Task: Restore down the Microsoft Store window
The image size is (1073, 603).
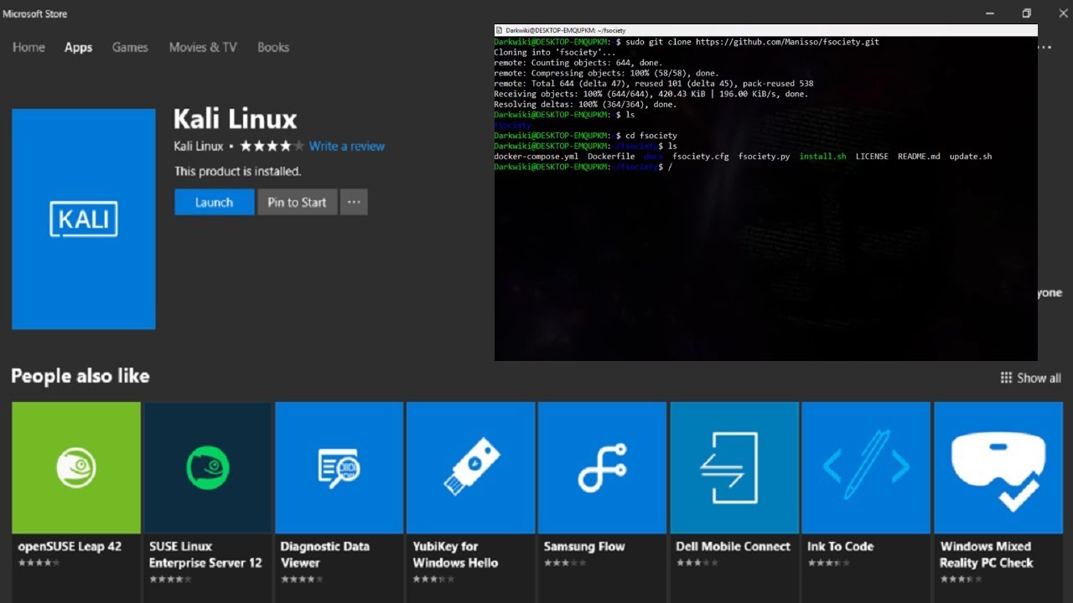Action: click(x=1027, y=13)
